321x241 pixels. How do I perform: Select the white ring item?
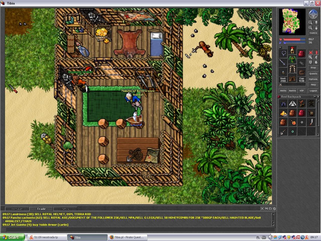(302, 122)
